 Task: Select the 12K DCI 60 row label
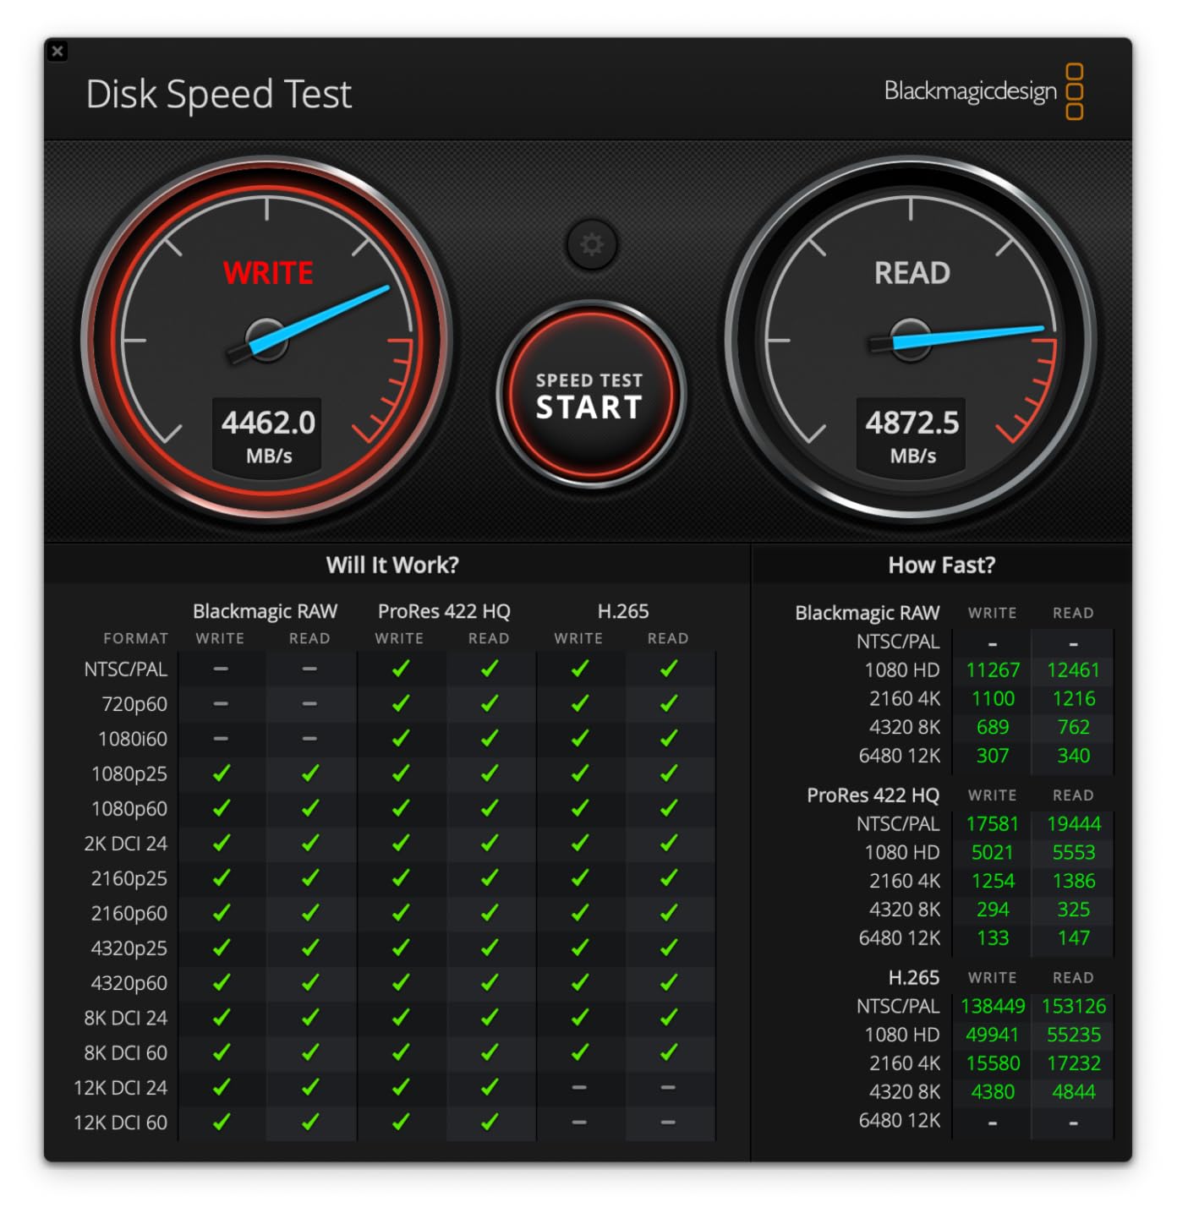[x=121, y=1123]
